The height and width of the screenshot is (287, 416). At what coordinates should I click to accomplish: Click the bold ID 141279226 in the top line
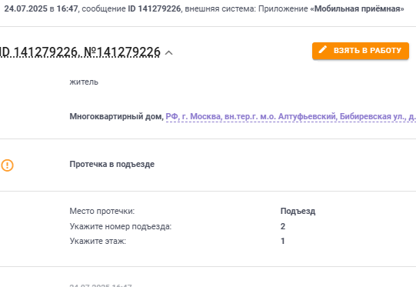pyautogui.click(x=154, y=8)
